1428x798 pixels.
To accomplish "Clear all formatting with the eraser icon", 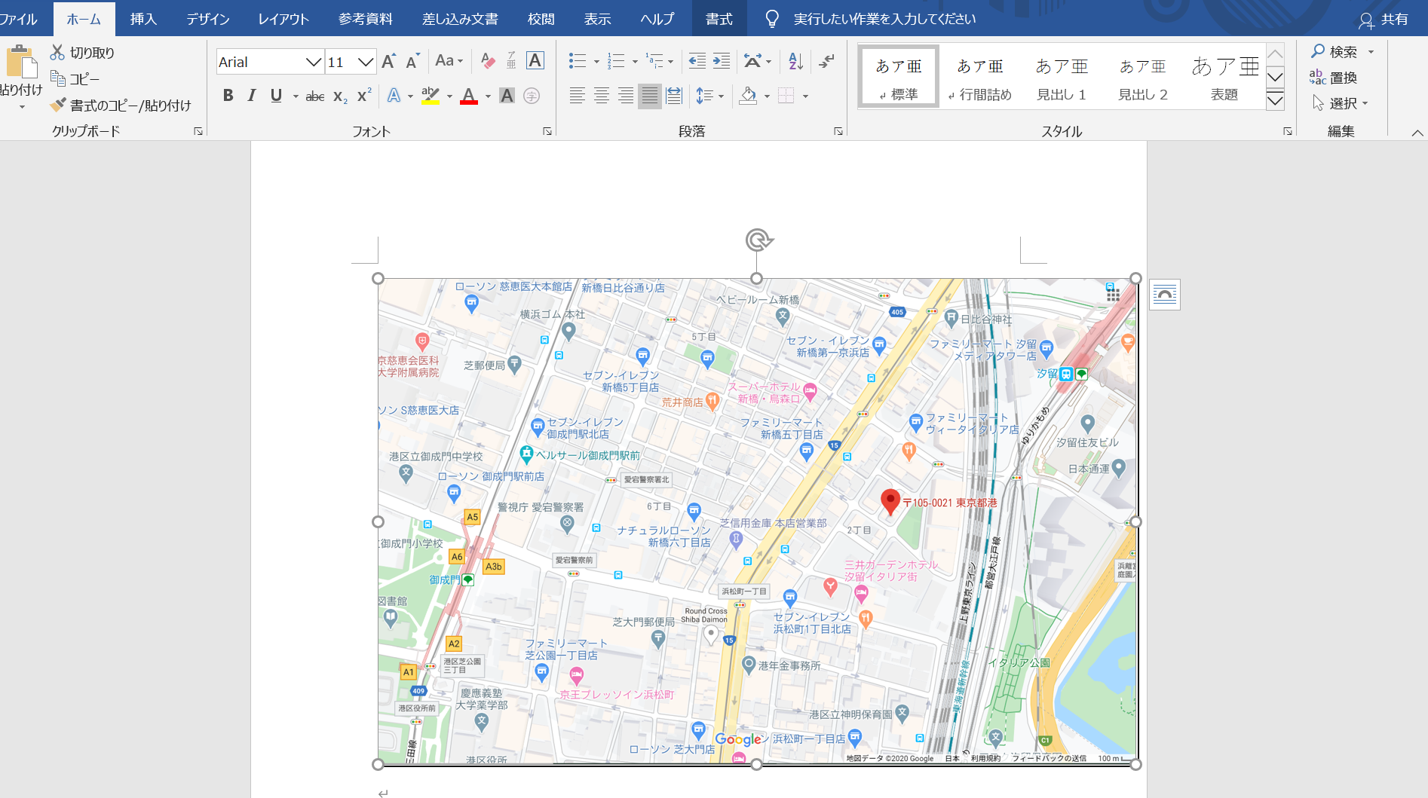I will (x=487, y=61).
